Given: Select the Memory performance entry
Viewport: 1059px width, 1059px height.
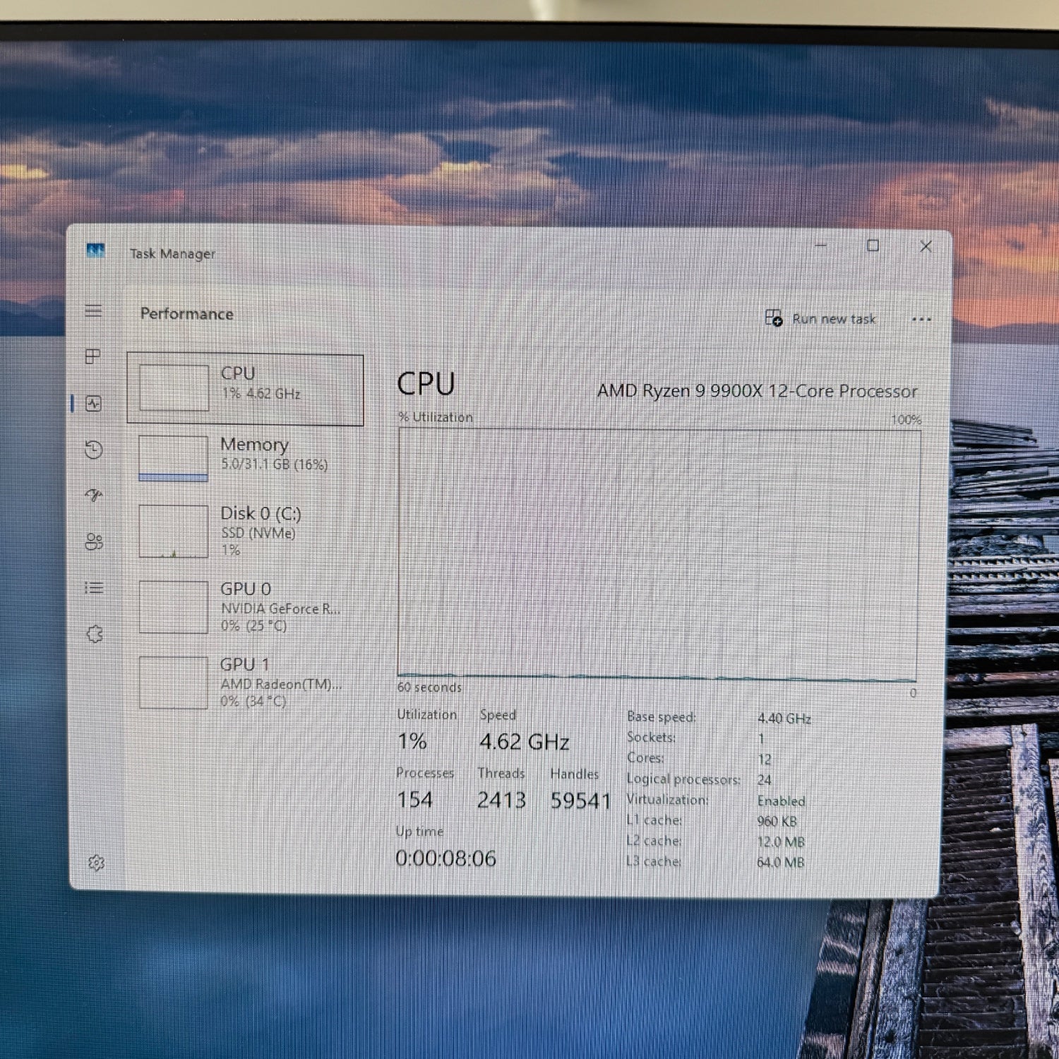Looking at the screenshot, I should tap(246, 457).
